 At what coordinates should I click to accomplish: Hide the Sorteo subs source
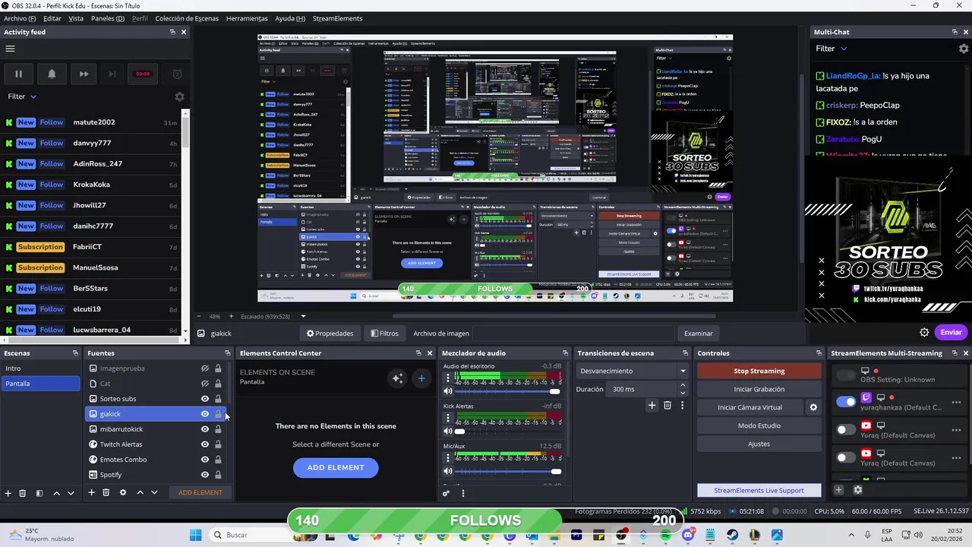pyautogui.click(x=204, y=399)
